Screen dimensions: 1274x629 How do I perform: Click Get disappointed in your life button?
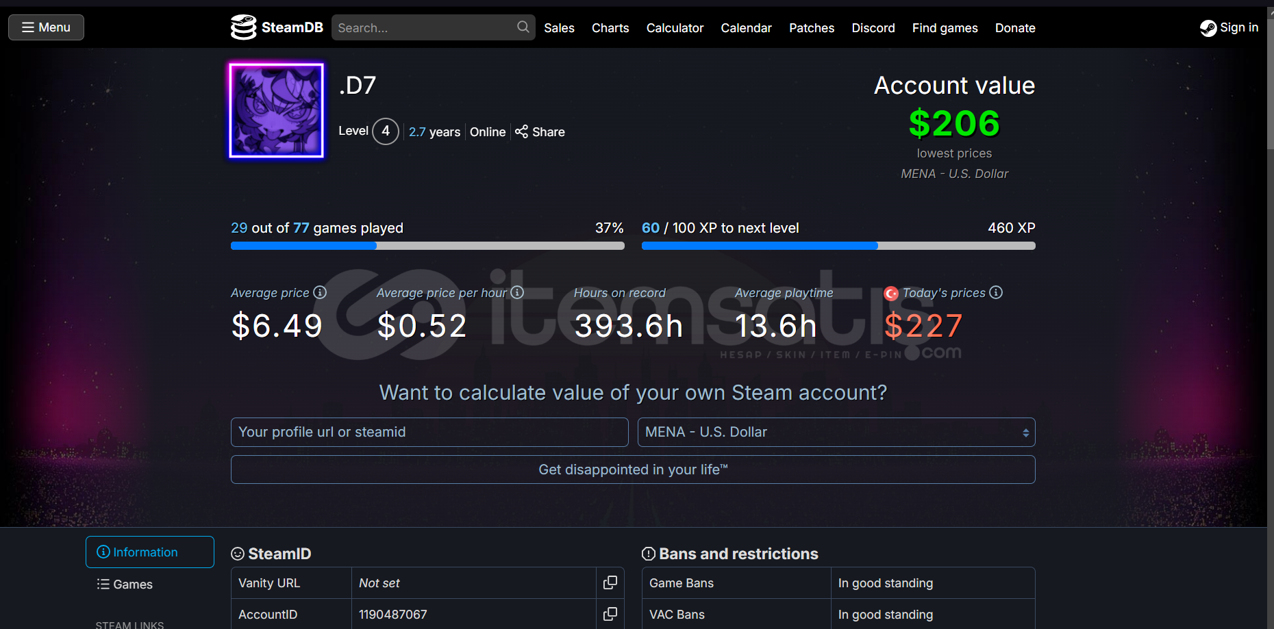pyautogui.click(x=633, y=470)
